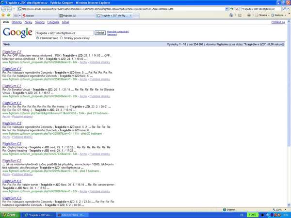Image resolution: width=291 pixels, height=218 pixels.
Task: Switch to the FlightSim.CZ tab
Action: coord(77,16)
